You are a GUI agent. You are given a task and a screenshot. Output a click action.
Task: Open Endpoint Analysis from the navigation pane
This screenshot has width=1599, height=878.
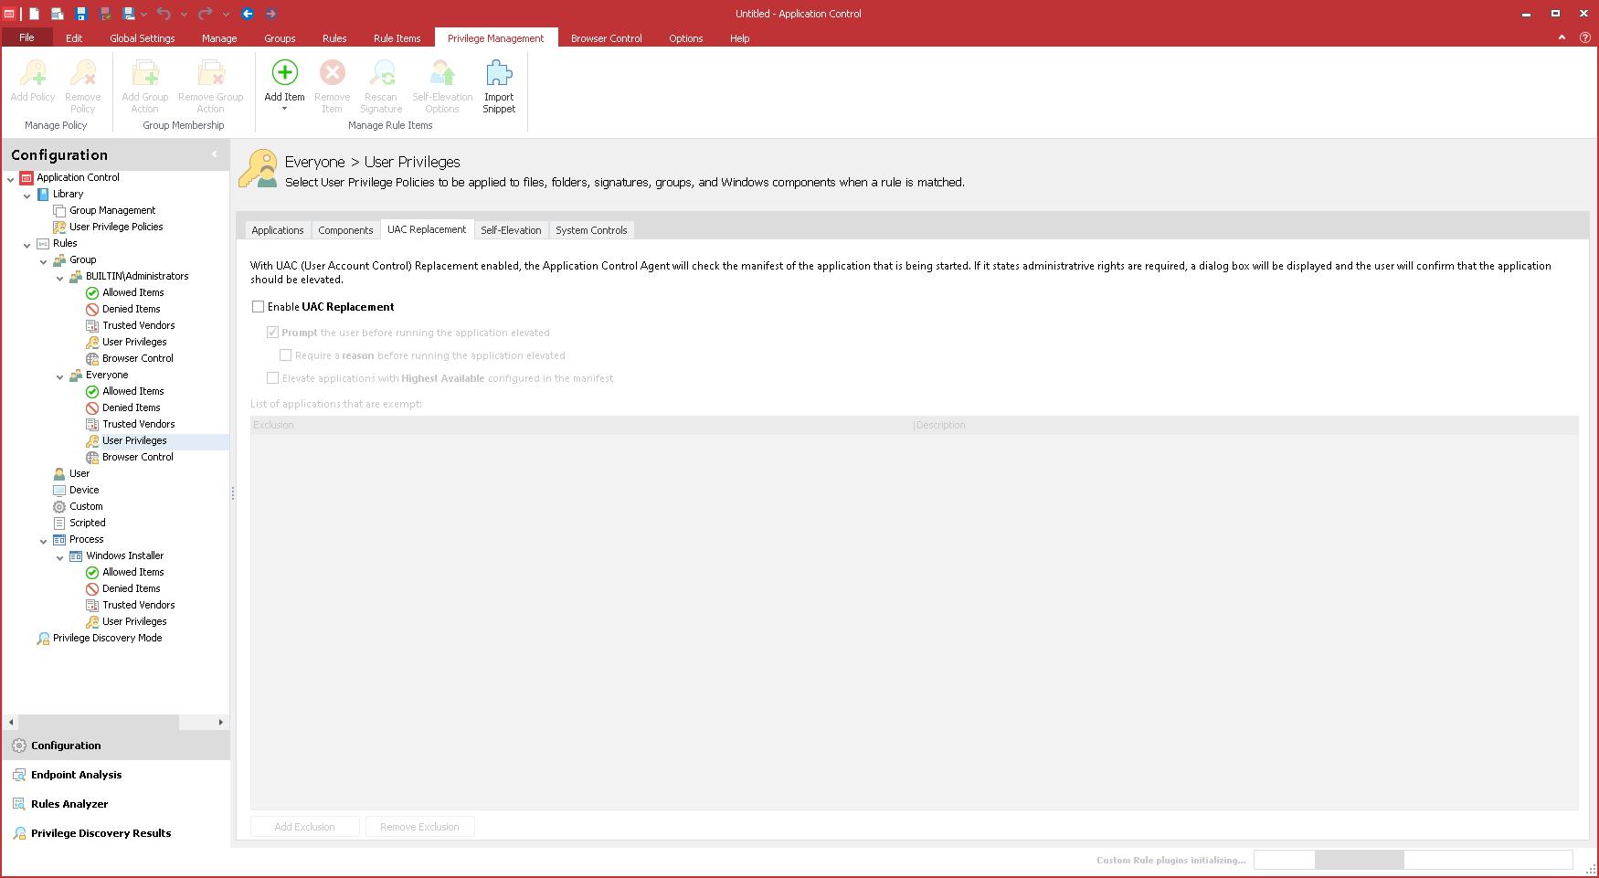click(76, 775)
